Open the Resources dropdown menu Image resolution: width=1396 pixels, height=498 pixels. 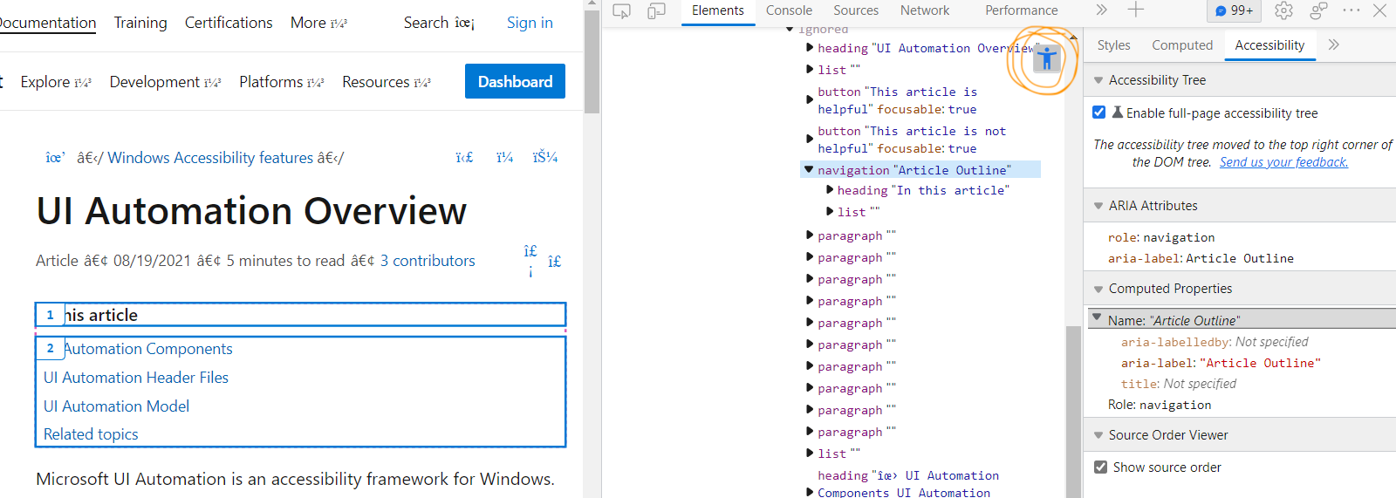click(x=386, y=82)
